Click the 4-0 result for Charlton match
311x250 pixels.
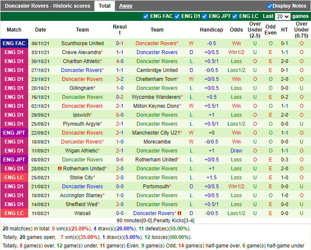(x=120, y=61)
